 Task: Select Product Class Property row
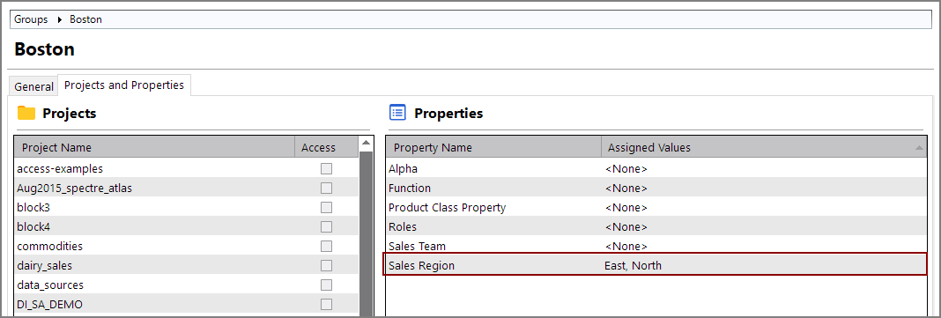coord(656,208)
